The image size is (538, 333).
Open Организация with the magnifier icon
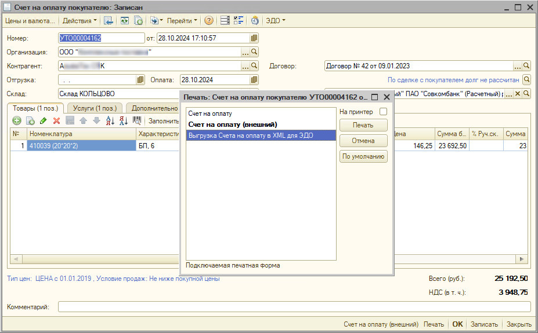click(254, 52)
